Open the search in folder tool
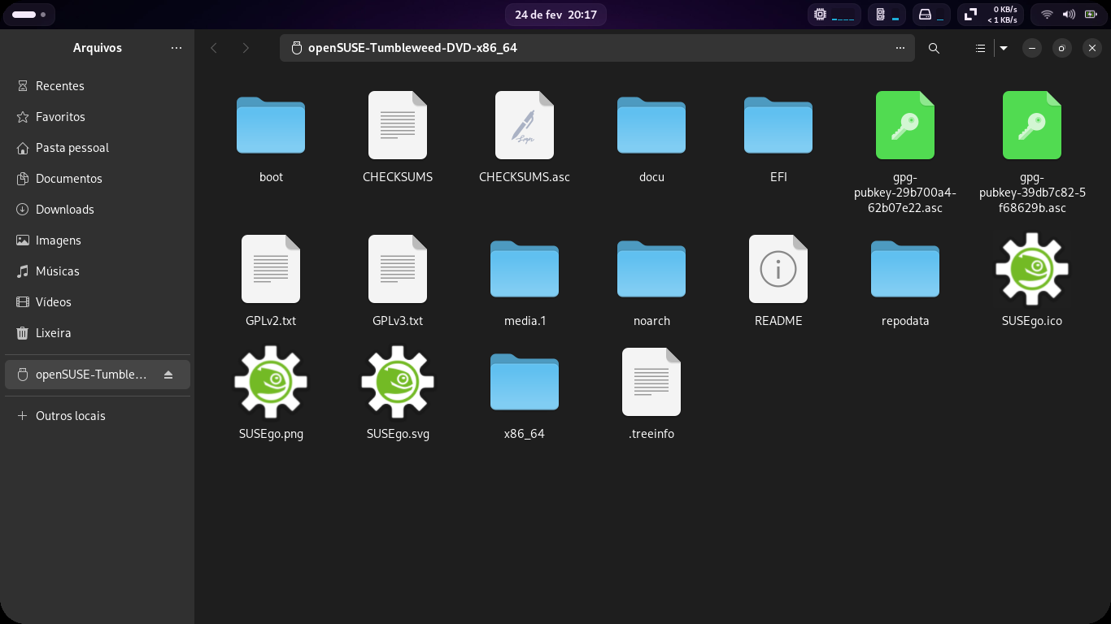Image resolution: width=1111 pixels, height=624 pixels. pos(934,48)
